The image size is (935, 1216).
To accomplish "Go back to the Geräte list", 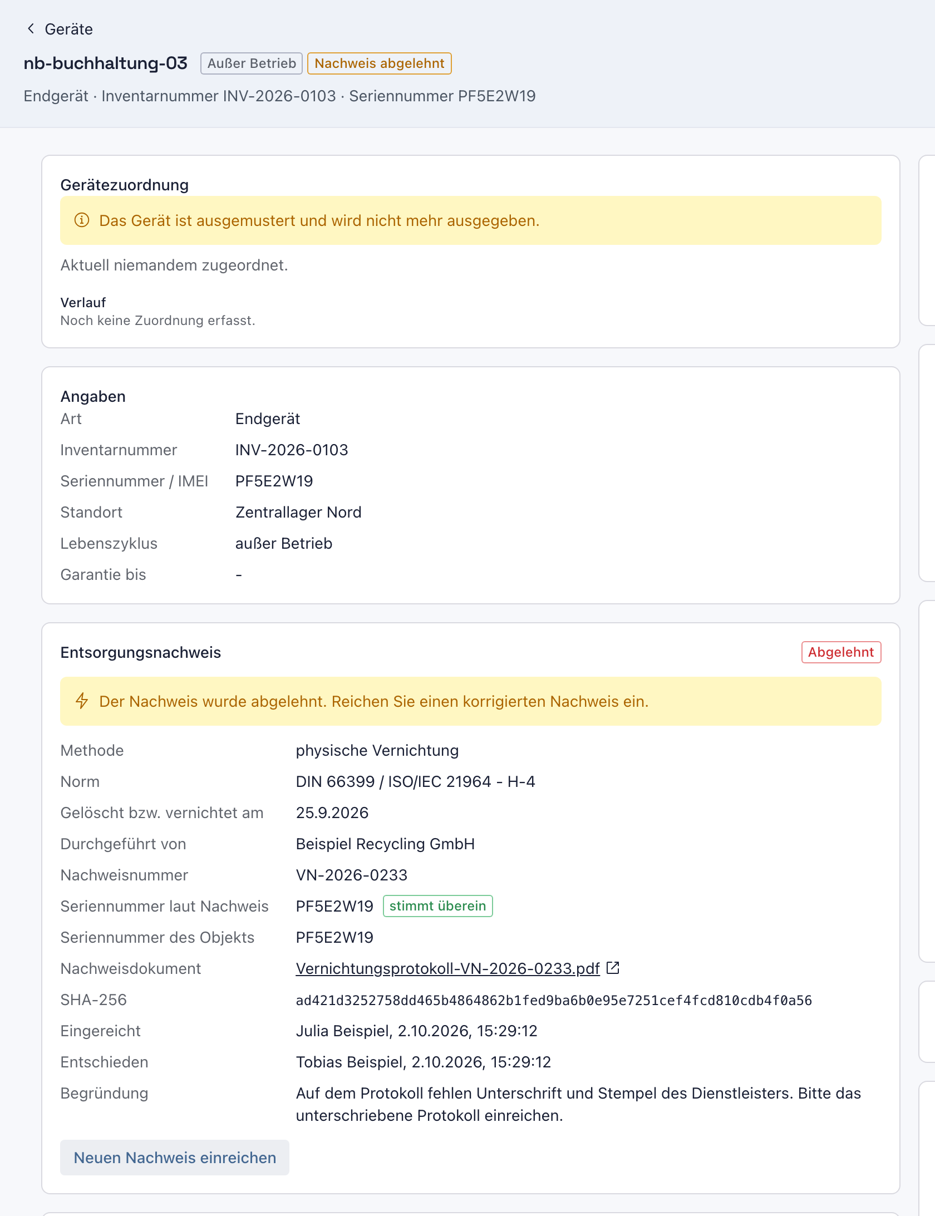I will pyautogui.click(x=59, y=29).
